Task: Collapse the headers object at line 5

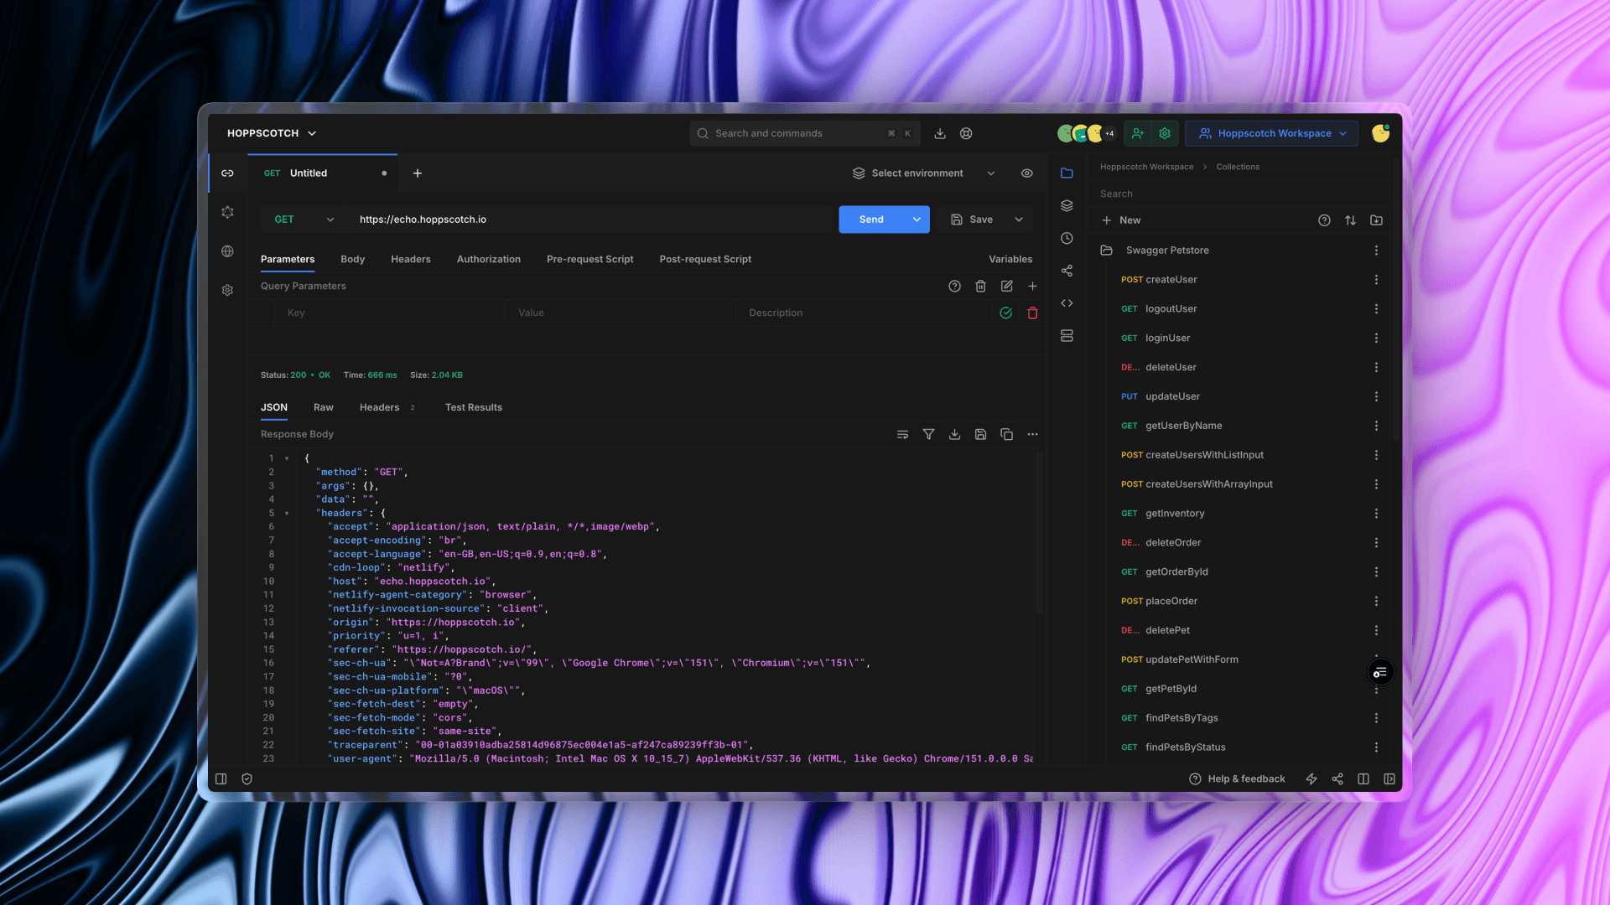Action: (x=287, y=514)
